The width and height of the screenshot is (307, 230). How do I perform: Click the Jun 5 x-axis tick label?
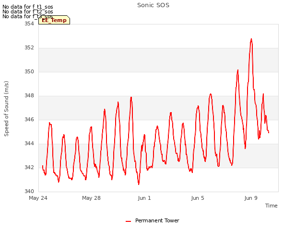198,198
